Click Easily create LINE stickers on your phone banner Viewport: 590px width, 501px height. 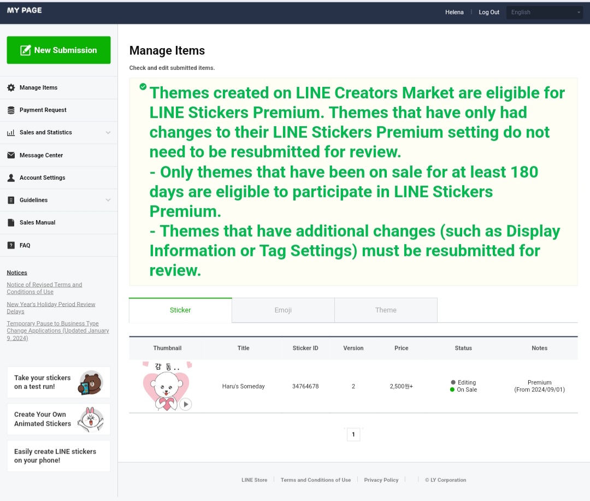pos(58,456)
